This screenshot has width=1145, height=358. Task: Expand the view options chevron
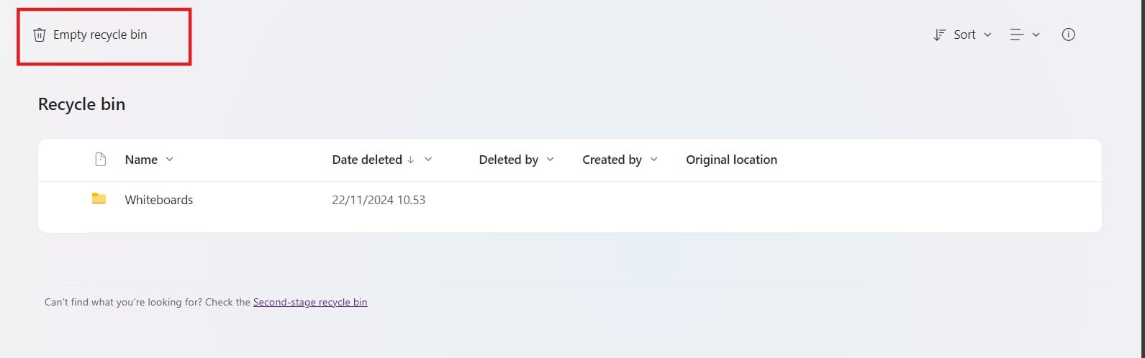coord(1036,35)
